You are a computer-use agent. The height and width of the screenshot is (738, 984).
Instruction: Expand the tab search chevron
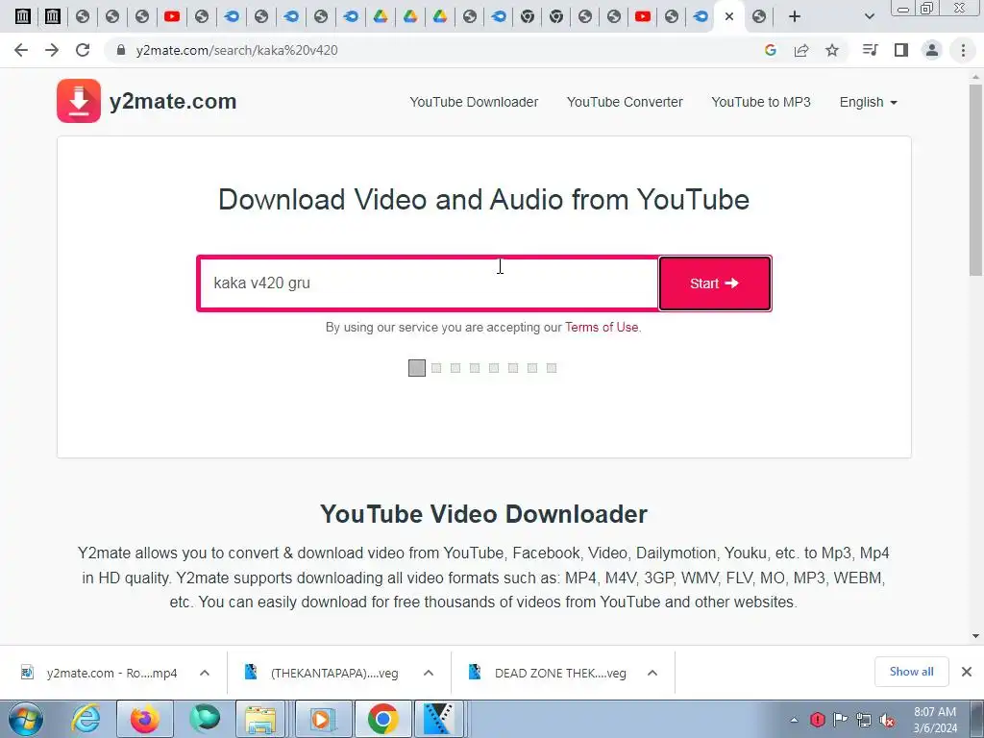tap(869, 16)
